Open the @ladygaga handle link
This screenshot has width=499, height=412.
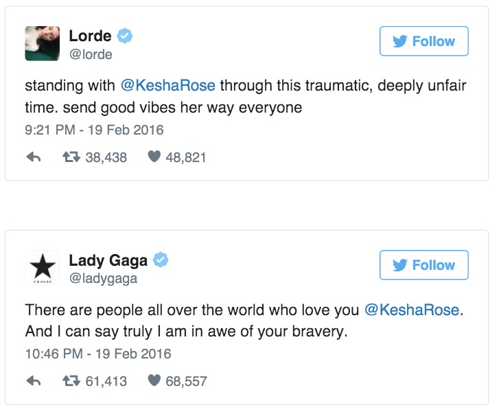click(x=103, y=278)
